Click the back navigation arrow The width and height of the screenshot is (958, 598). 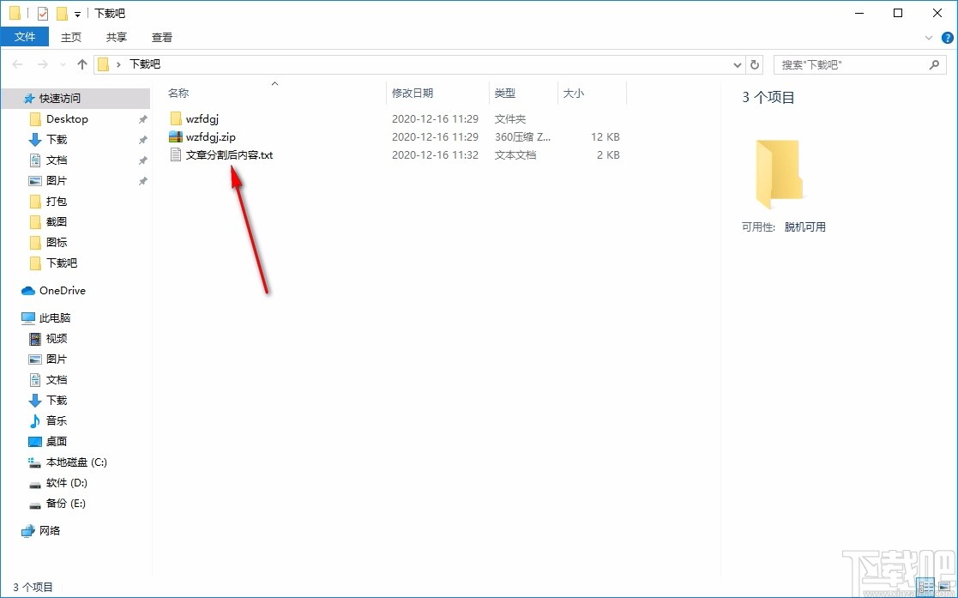[15, 63]
